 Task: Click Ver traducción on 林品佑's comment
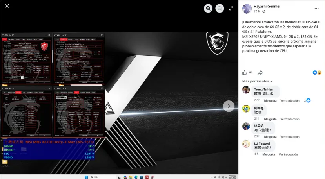click(290, 137)
